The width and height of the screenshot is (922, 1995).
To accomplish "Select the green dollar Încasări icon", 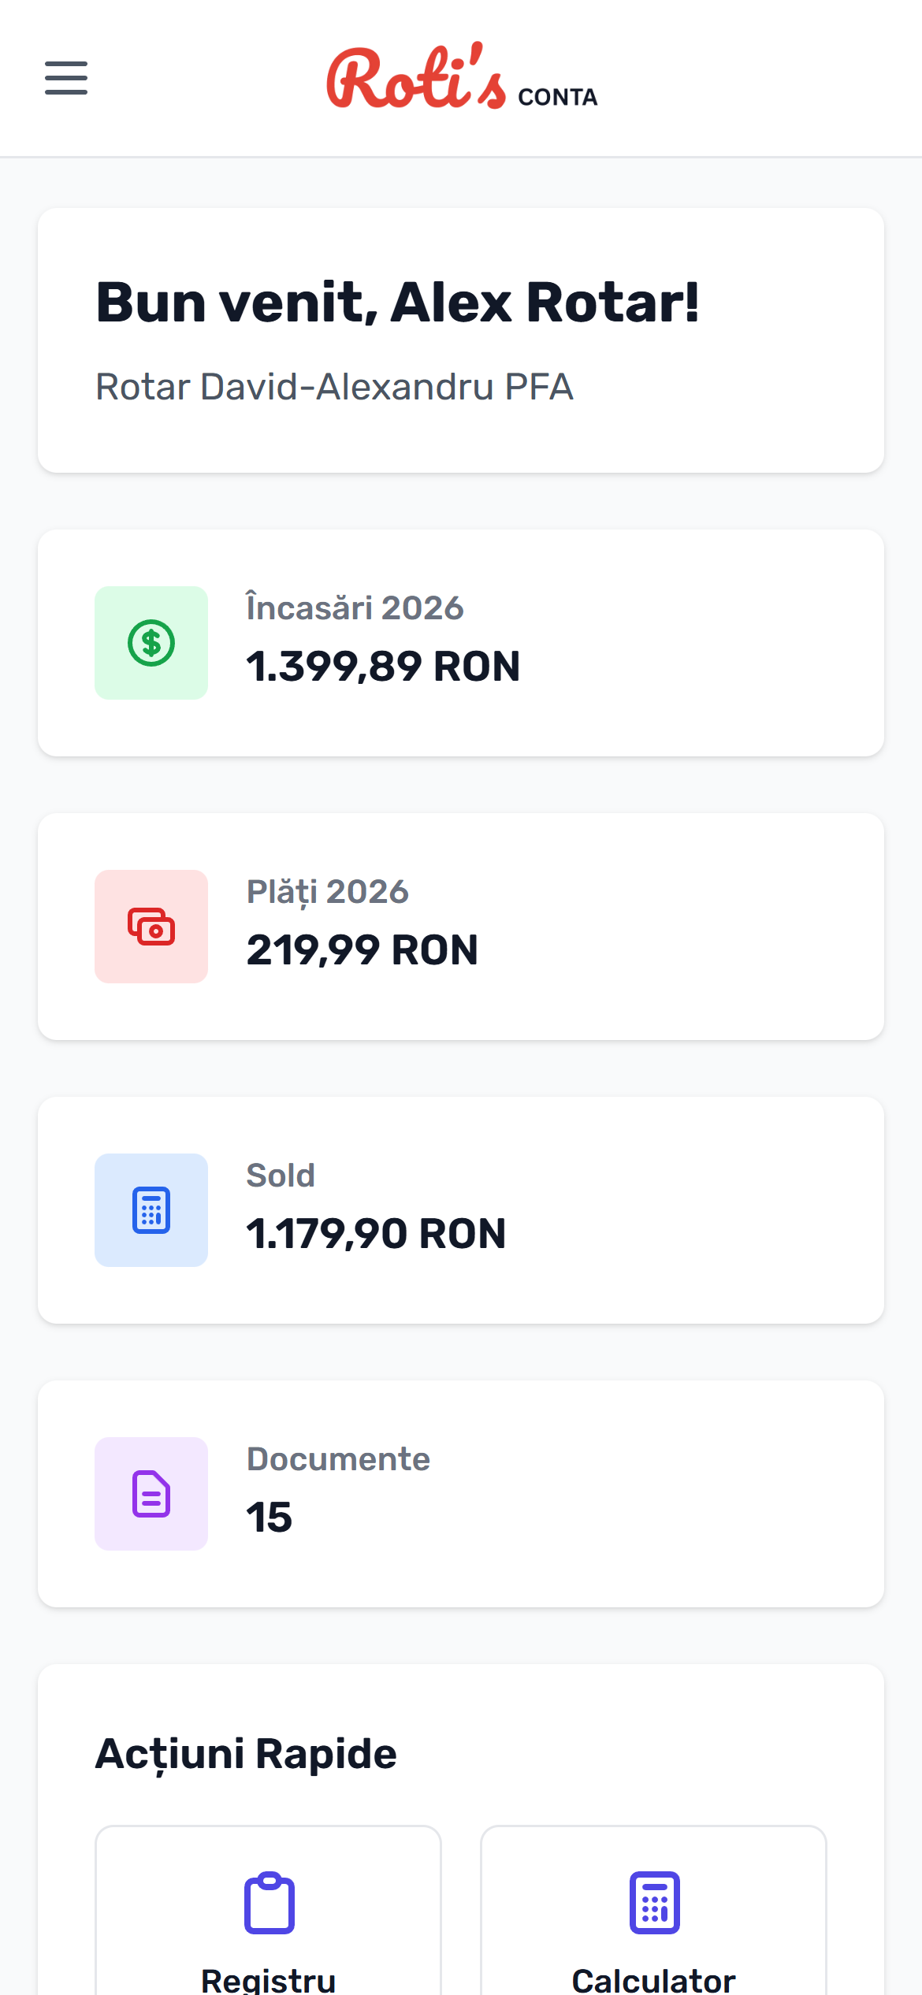I will pyautogui.click(x=151, y=641).
